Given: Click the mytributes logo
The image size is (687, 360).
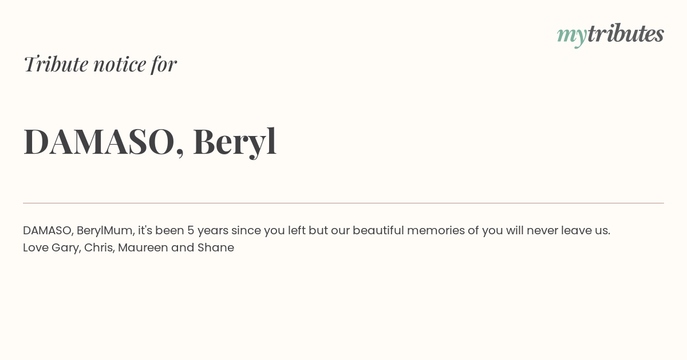Looking at the screenshot, I should click(x=610, y=34).
